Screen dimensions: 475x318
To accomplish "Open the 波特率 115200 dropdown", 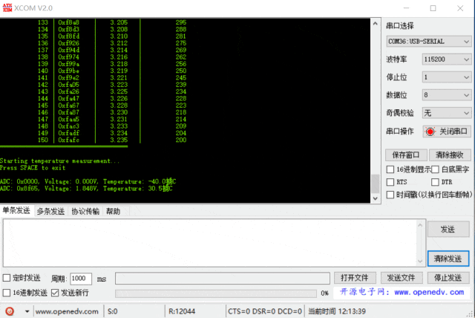I will 447,59.
